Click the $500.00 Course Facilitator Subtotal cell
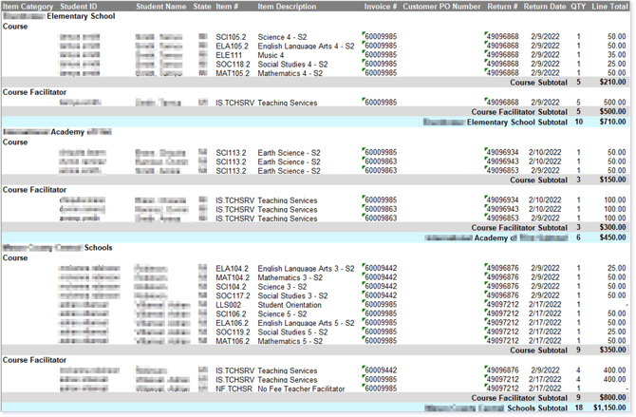636x417 pixels. pos(612,111)
